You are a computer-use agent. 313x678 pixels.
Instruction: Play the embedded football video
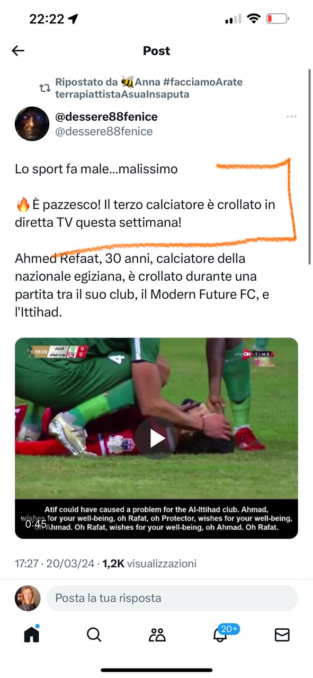pyautogui.click(x=156, y=438)
